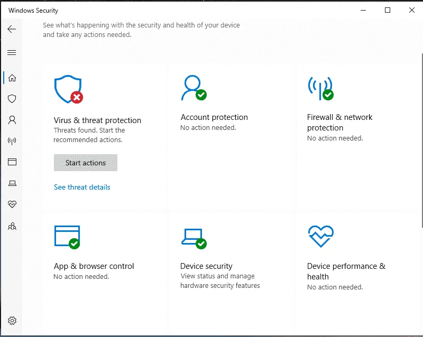Maximize the Windows Security window
The width and height of the screenshot is (423, 337).
click(x=388, y=10)
